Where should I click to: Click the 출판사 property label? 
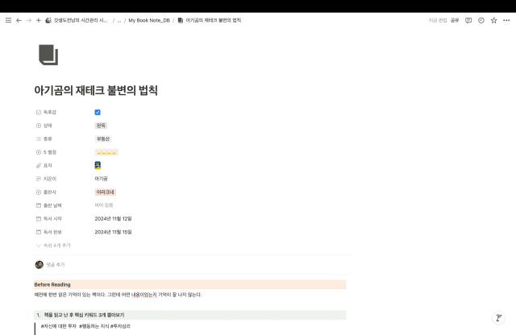pos(46,192)
